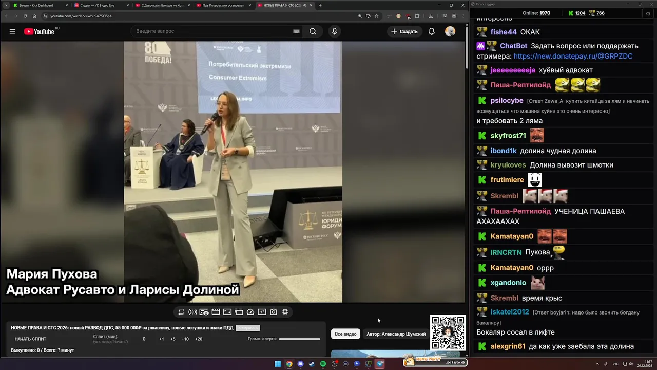Open browser downloads icon

pyautogui.click(x=431, y=16)
